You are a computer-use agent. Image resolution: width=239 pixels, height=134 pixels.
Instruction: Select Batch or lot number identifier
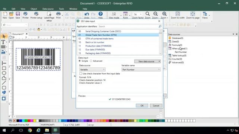click(x=118, y=42)
